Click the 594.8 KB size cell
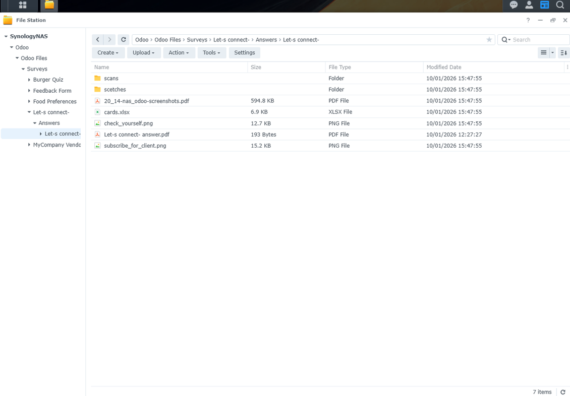This screenshot has height=396, width=570. point(262,101)
